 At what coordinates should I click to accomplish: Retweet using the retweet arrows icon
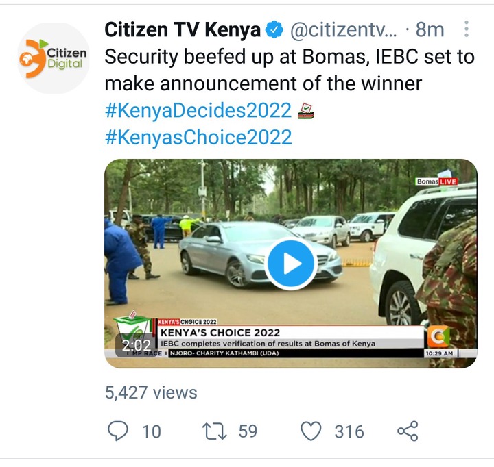point(214,431)
